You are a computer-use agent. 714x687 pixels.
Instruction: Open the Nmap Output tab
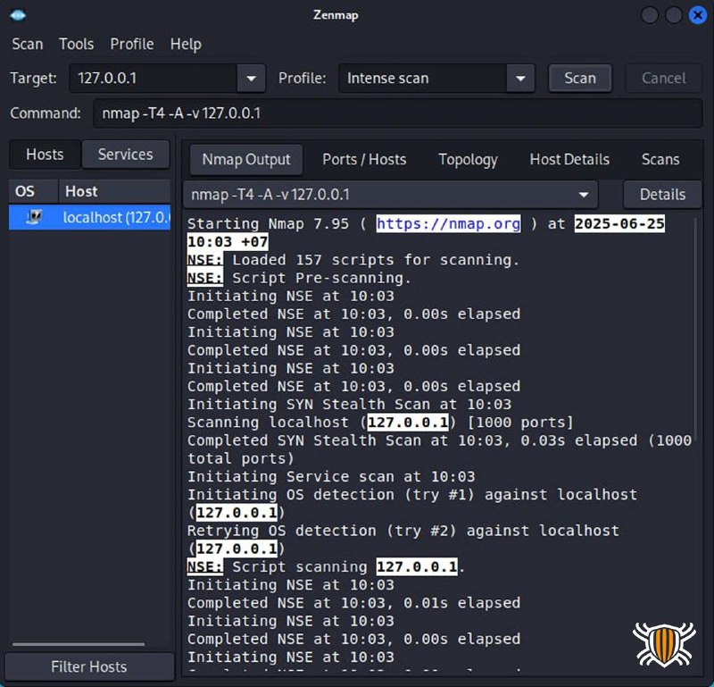246,160
